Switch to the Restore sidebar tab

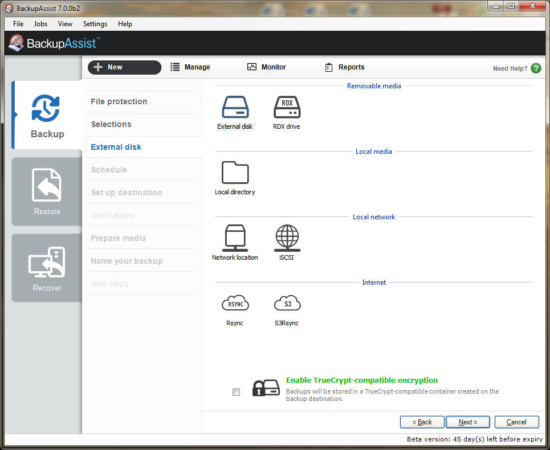pos(47,192)
